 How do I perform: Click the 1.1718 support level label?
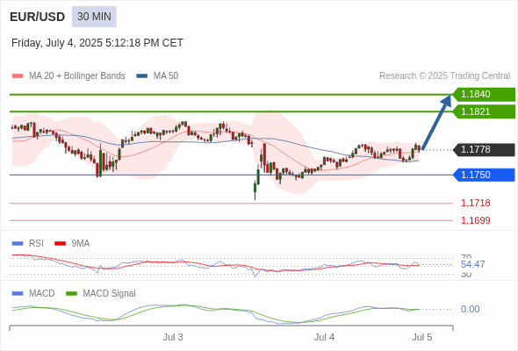(x=475, y=203)
